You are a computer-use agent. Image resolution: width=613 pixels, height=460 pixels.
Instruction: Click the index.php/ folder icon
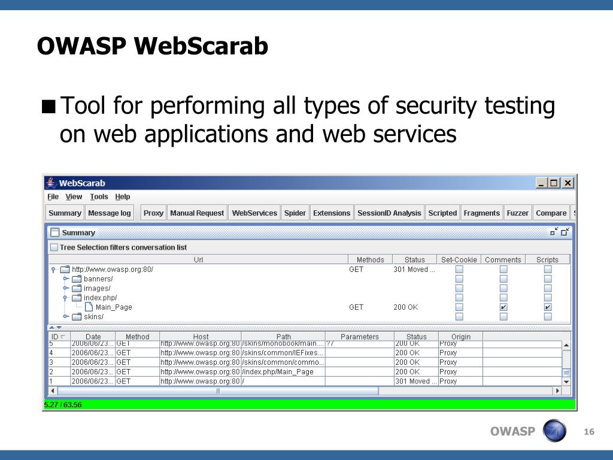[77, 298]
